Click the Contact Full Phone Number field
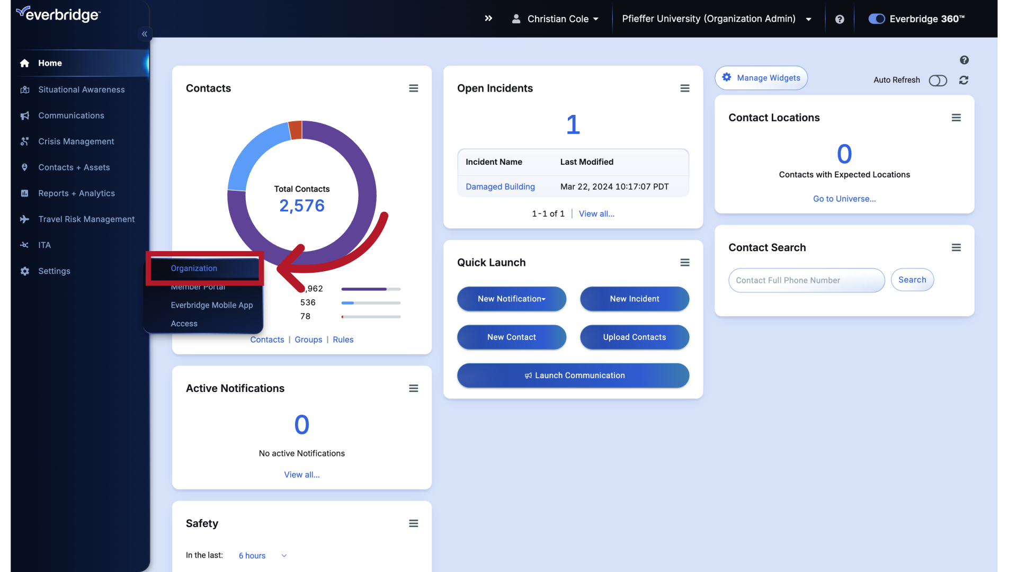 click(807, 280)
